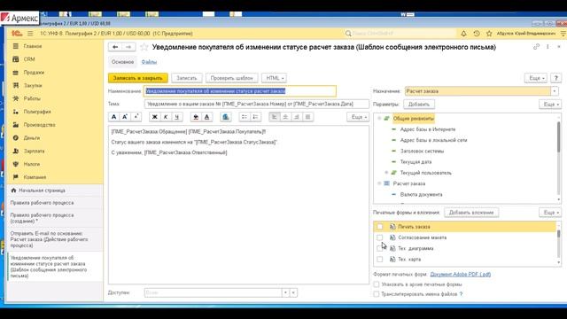Enable Упаковать в архив checkbox

pyautogui.click(x=377, y=284)
